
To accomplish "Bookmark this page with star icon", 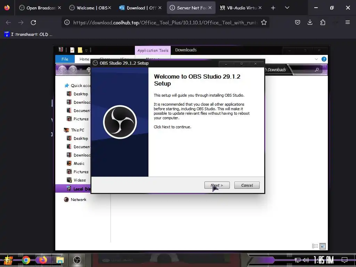I will click(264, 22).
